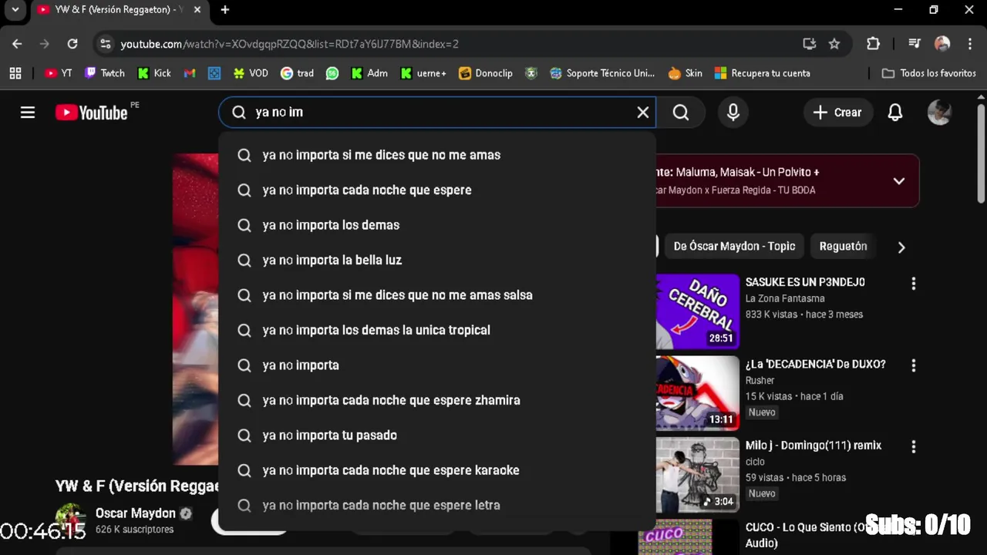The width and height of the screenshot is (987, 555).
Task: Run the search with magnifier button
Action: [681, 113]
